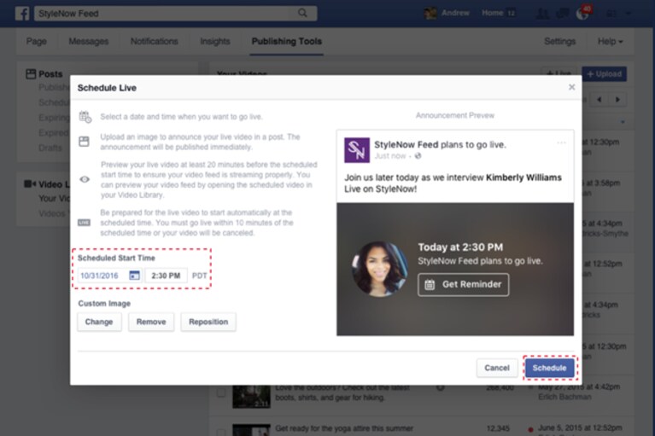Close the Schedule Live dialog
Viewport: 655px width, 436px height.
point(571,87)
